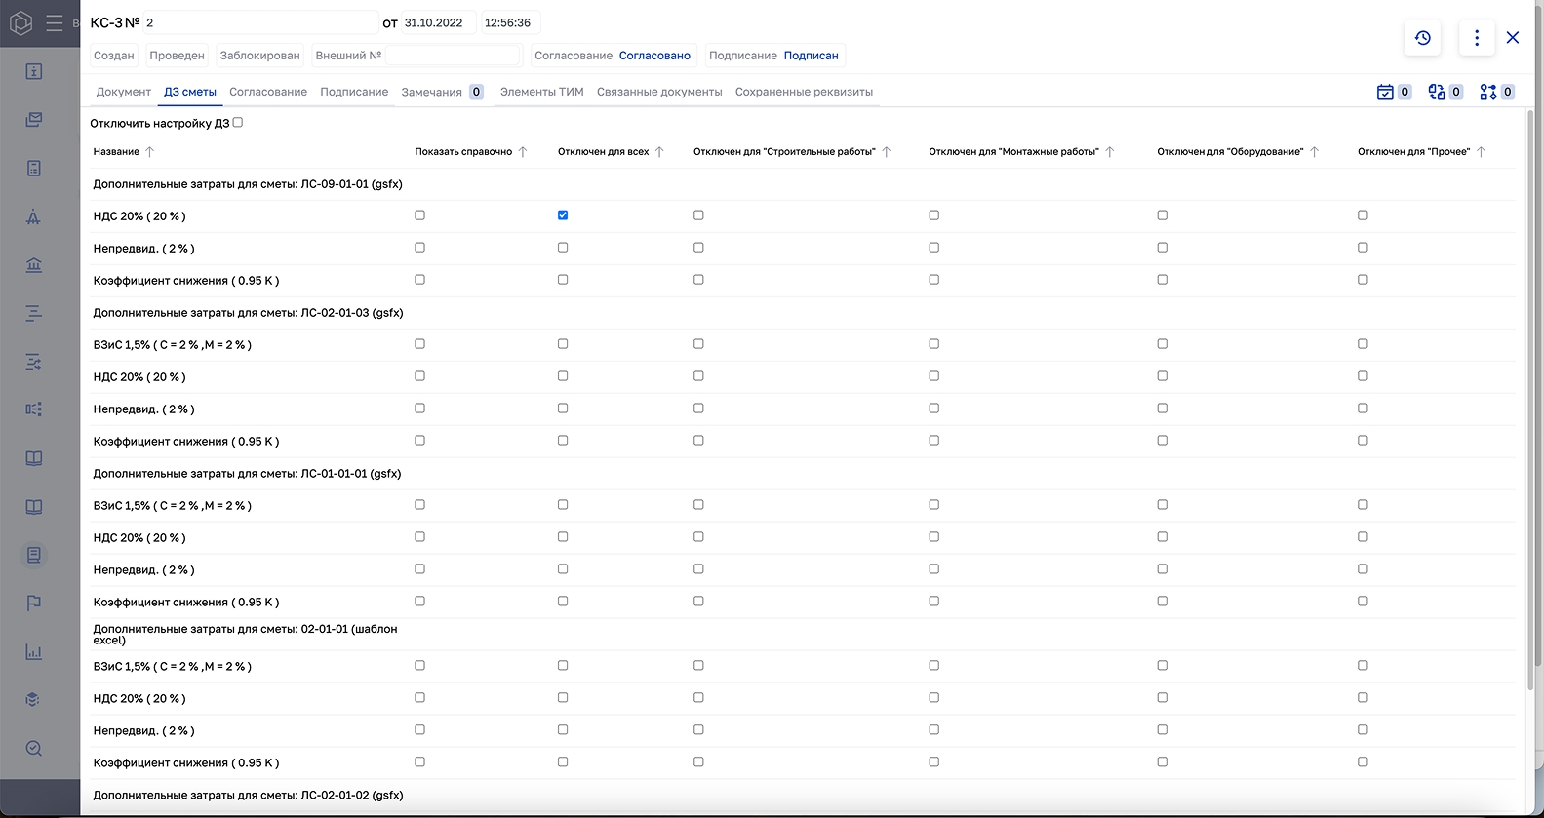The height and width of the screenshot is (818, 1544).
Task: Toggle the hamburger menu in the sidebar
Action: click(55, 22)
